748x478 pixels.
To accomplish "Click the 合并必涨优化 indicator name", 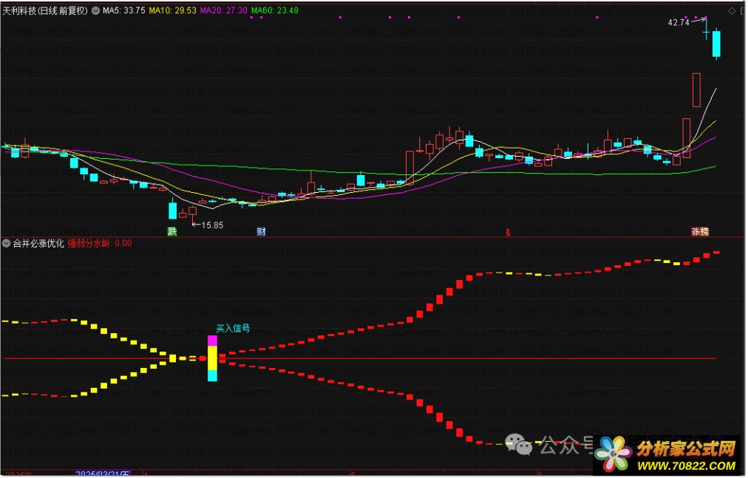I will (x=38, y=243).
